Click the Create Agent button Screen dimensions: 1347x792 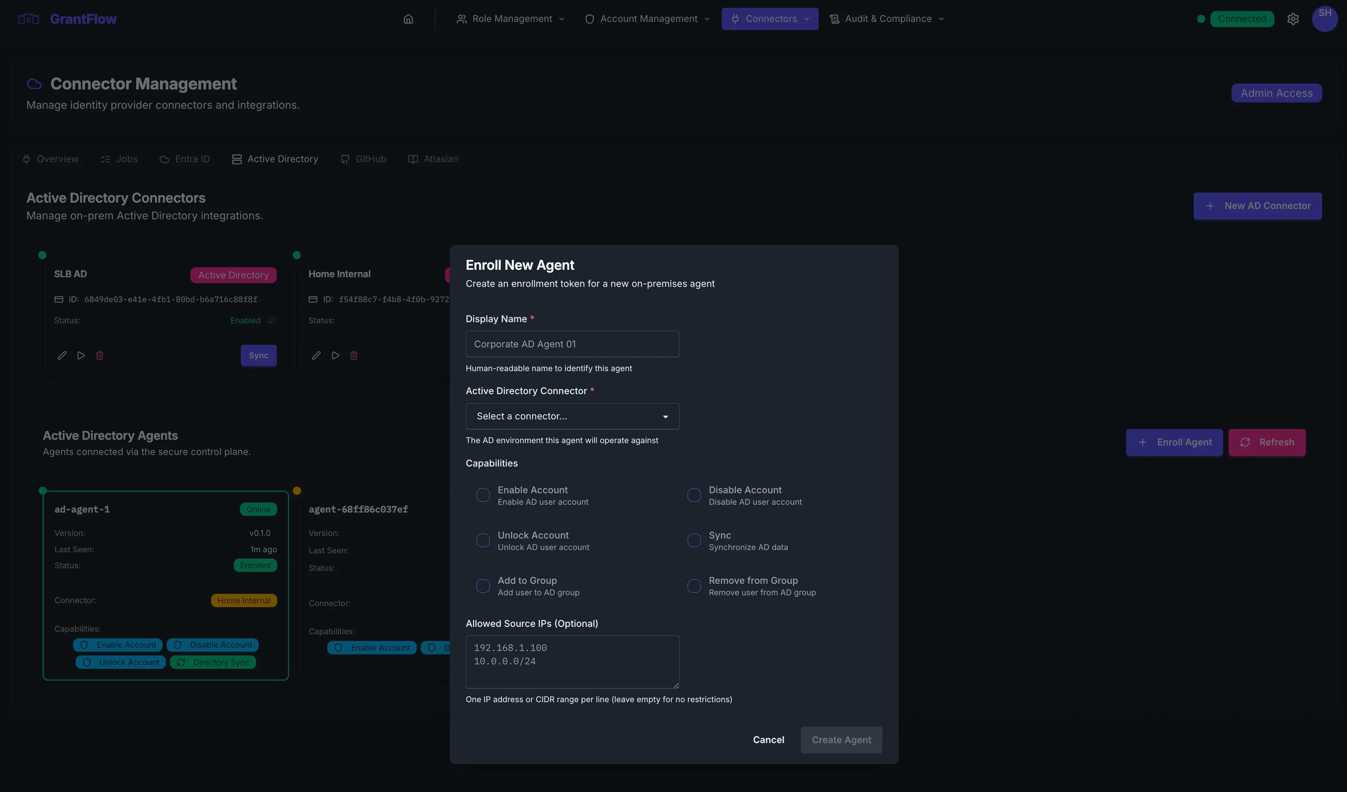[x=841, y=740]
